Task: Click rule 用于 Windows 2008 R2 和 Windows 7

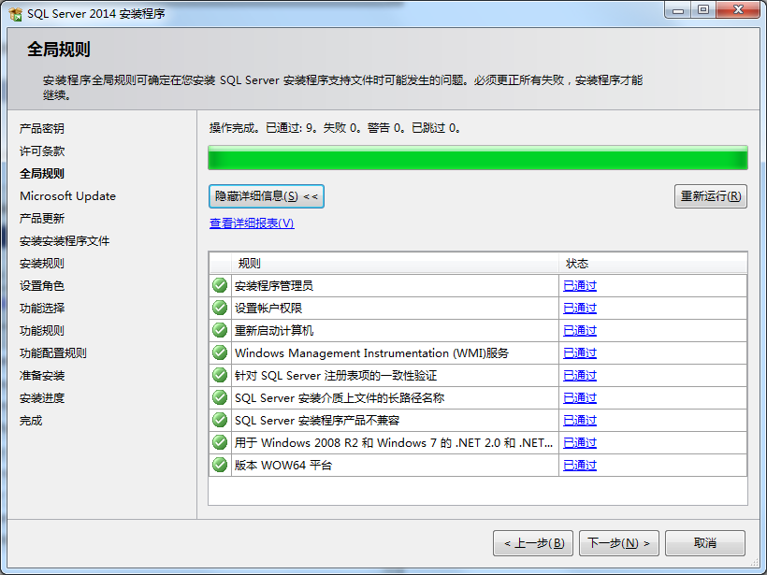Action: pyautogui.click(x=394, y=443)
